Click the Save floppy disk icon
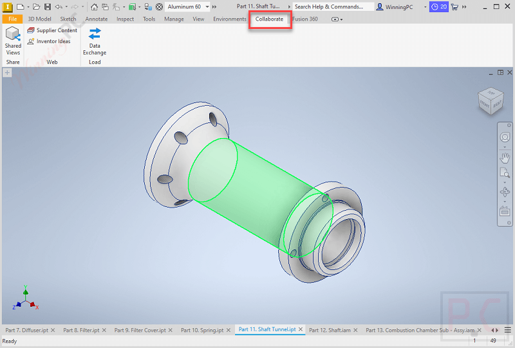Viewport: 515px width, 348px height. [48, 6]
